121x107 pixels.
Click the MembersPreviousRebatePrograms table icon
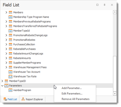click(11, 21)
